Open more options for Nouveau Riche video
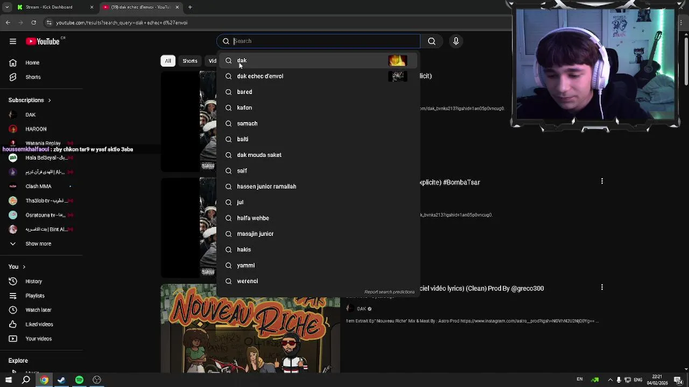Viewport: 689px width, 387px height. click(x=602, y=287)
